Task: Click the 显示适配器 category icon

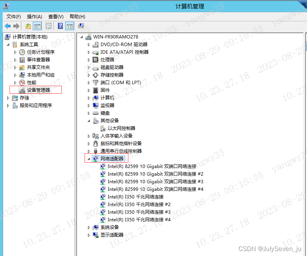Action: coord(96,235)
